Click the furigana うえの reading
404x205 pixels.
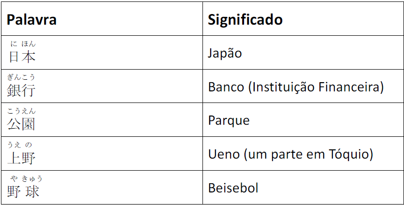click(20, 145)
